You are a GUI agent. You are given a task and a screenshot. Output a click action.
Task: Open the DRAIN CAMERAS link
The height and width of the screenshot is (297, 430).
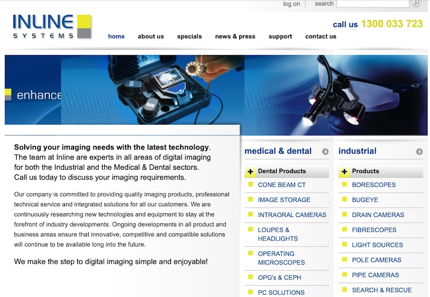[x=378, y=215]
